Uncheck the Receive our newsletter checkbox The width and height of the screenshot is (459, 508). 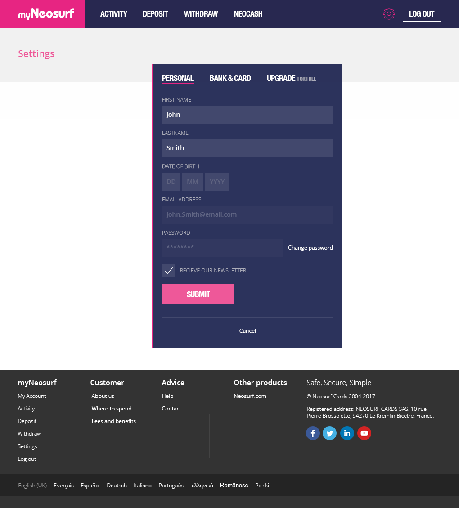point(169,271)
